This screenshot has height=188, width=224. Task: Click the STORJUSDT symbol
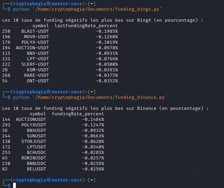click(x=34, y=142)
